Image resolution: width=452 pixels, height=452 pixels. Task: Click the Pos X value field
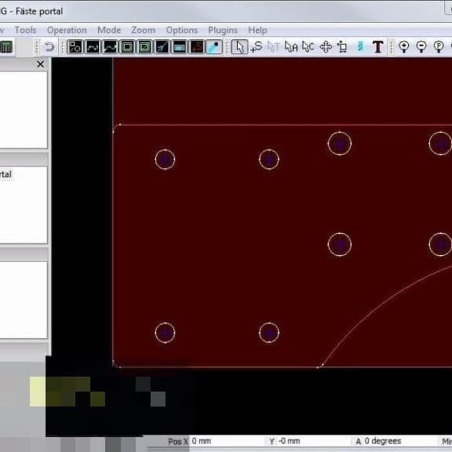pos(227,441)
